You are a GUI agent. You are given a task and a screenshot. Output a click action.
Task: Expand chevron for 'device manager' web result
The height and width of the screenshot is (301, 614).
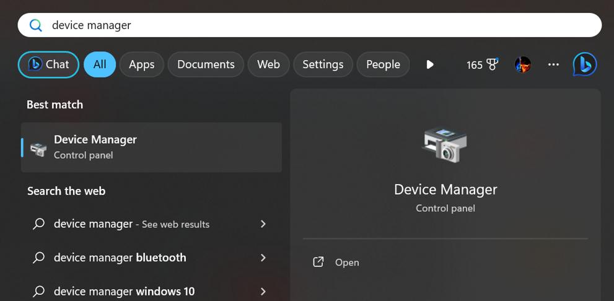pos(263,224)
